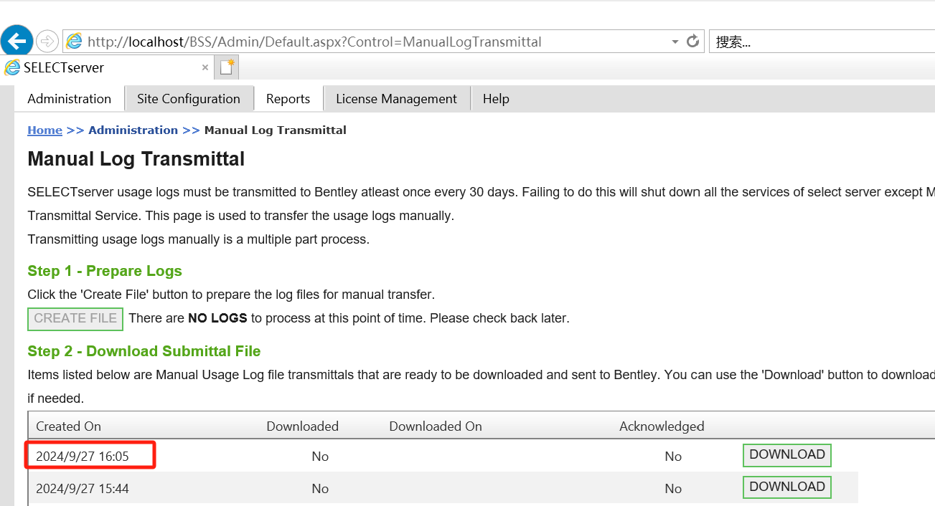Click the refresh page icon

point(692,41)
